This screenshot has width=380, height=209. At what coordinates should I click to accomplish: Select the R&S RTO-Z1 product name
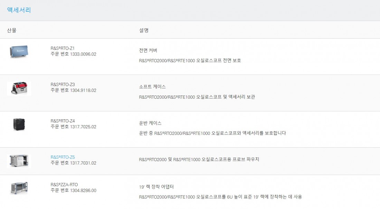[x=63, y=48]
